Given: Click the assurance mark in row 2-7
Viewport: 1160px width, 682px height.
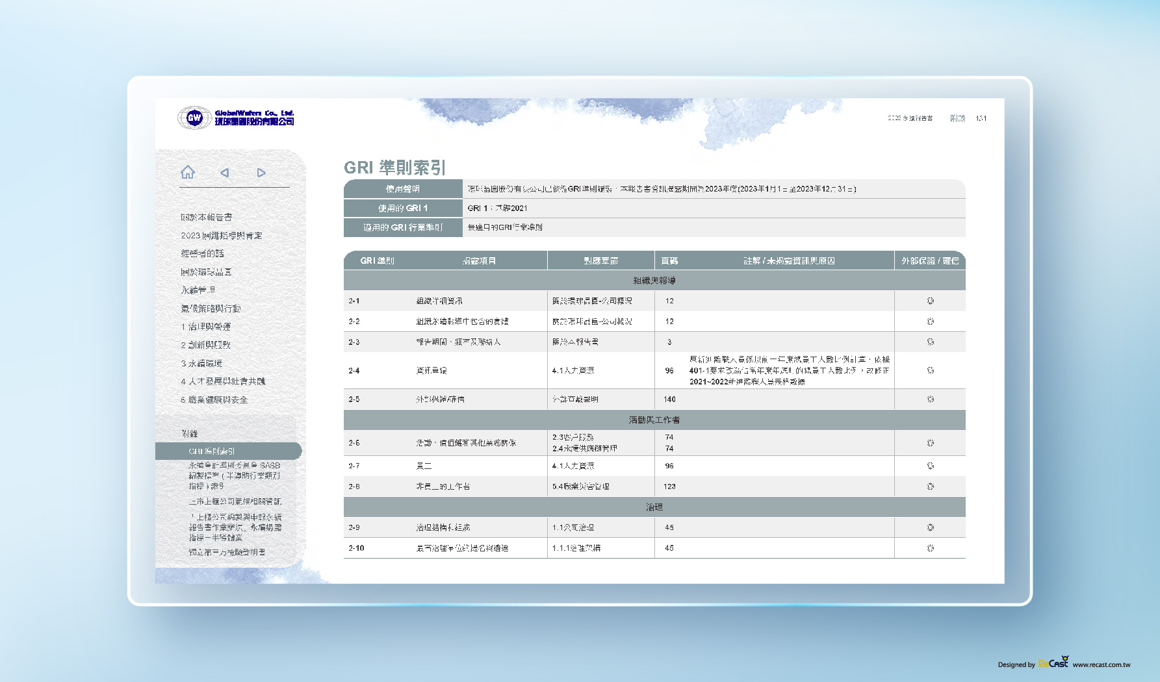Looking at the screenshot, I should click(931, 466).
